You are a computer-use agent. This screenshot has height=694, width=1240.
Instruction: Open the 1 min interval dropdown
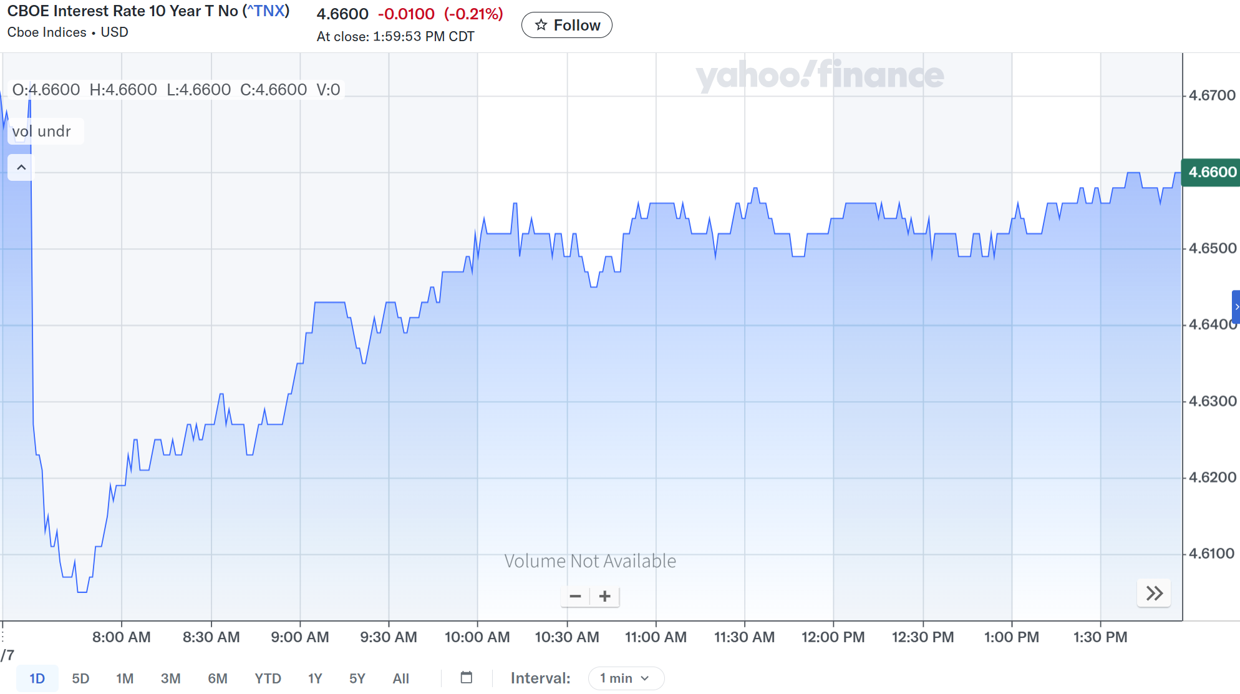pos(626,678)
